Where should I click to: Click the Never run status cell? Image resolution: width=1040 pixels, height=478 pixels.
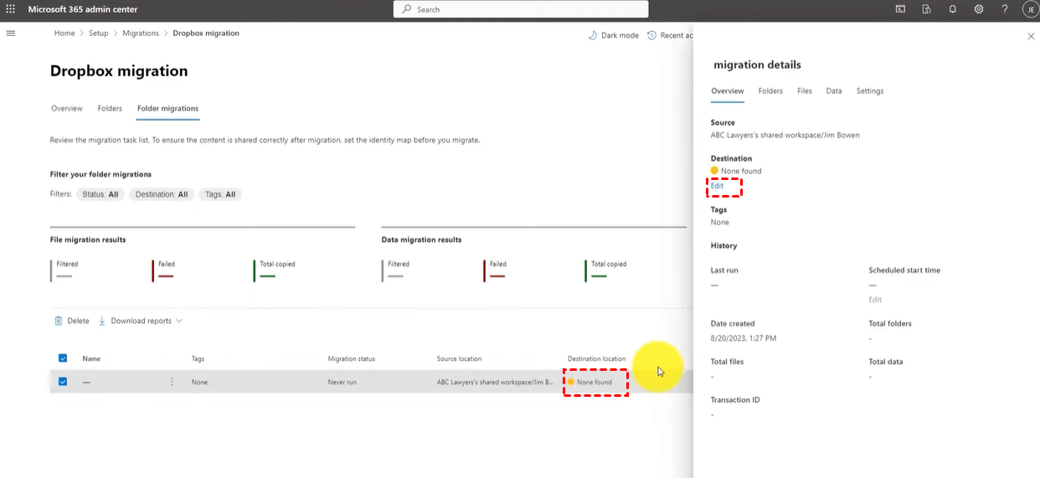[342, 382]
